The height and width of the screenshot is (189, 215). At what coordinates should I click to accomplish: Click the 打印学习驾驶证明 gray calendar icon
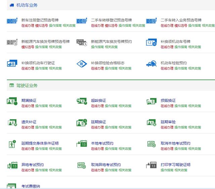[x=152, y=165]
